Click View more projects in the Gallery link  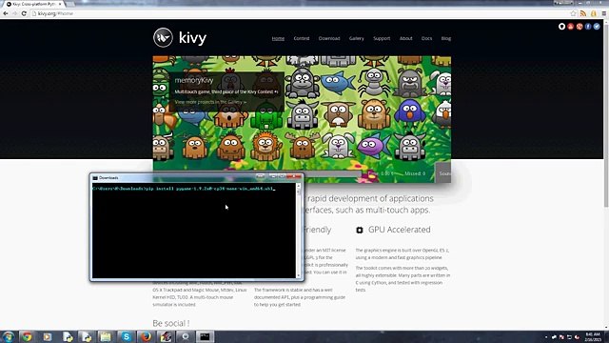[210, 102]
